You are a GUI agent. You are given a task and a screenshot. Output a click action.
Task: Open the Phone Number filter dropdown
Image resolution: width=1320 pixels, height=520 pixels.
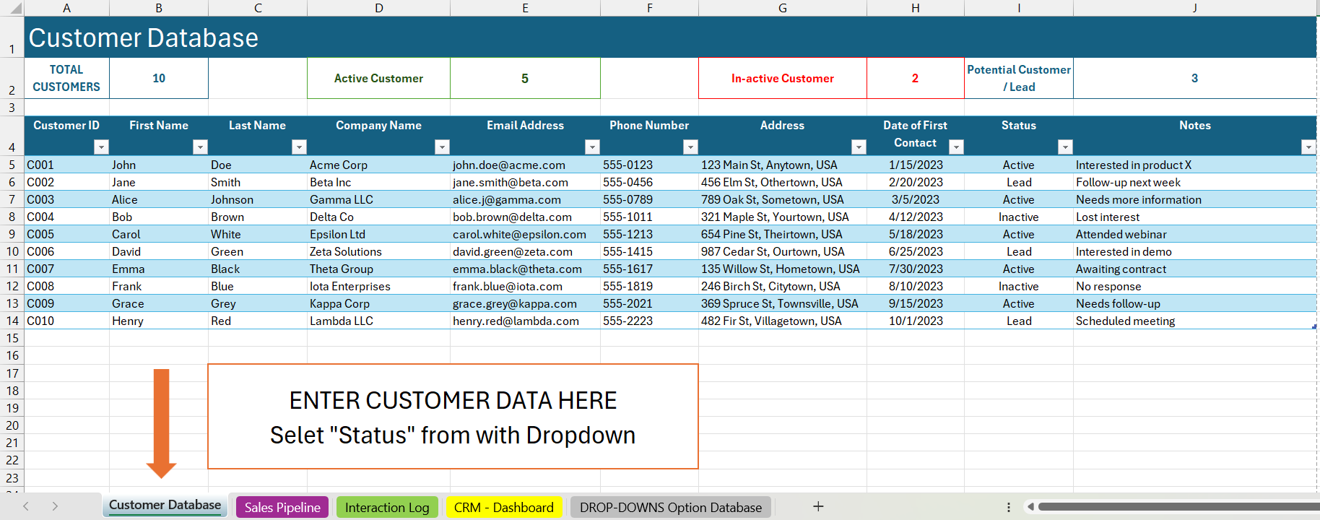pyautogui.click(x=690, y=147)
